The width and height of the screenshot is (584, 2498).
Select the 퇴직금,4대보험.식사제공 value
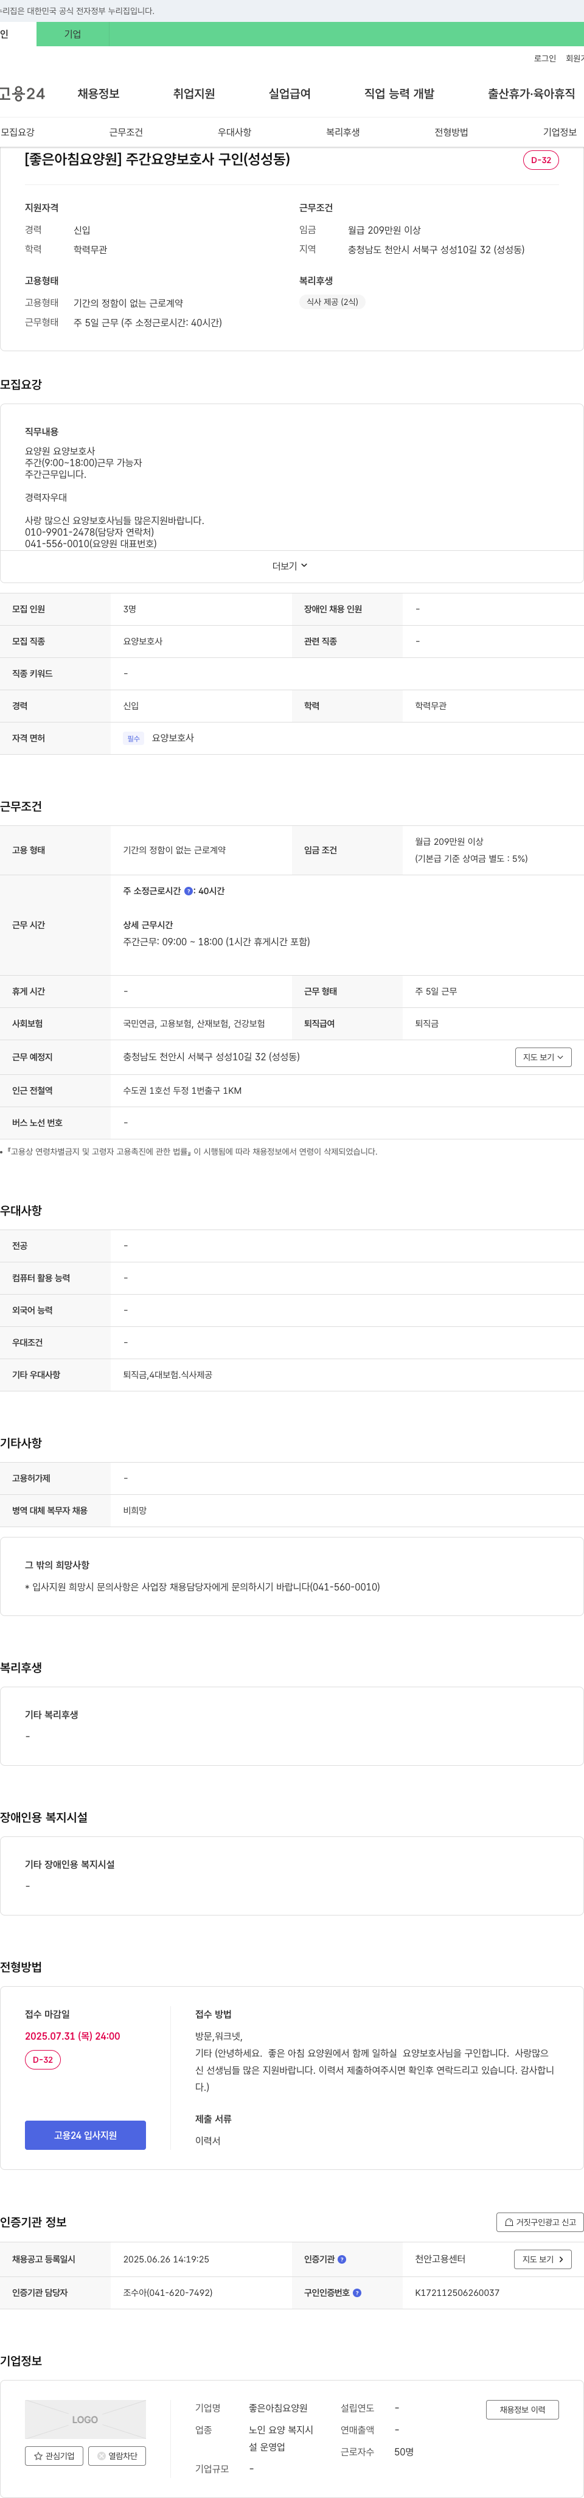(x=167, y=1375)
